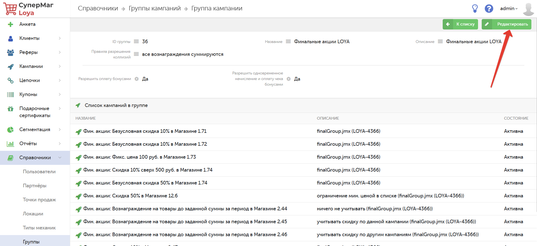Click the barcode icon next to Купоны

[x=10, y=95]
